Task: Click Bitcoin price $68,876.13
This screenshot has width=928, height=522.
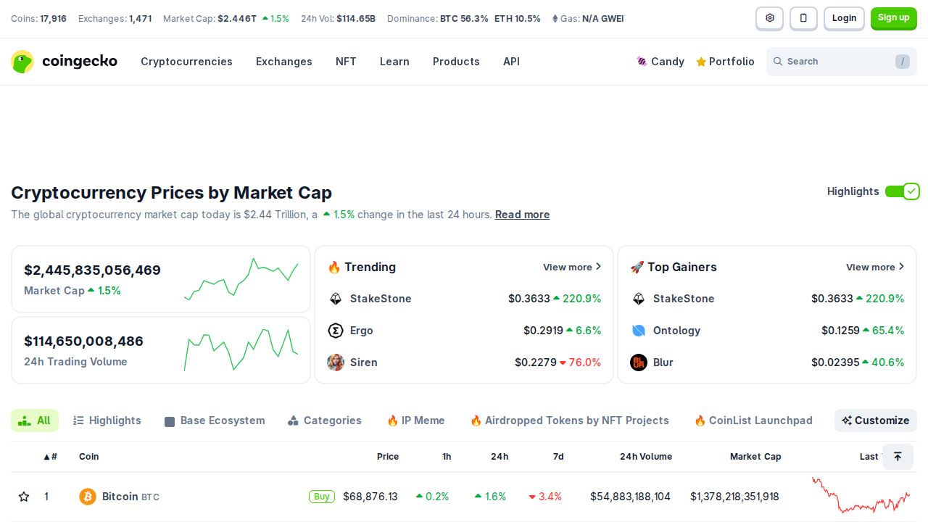Action: coord(370,497)
